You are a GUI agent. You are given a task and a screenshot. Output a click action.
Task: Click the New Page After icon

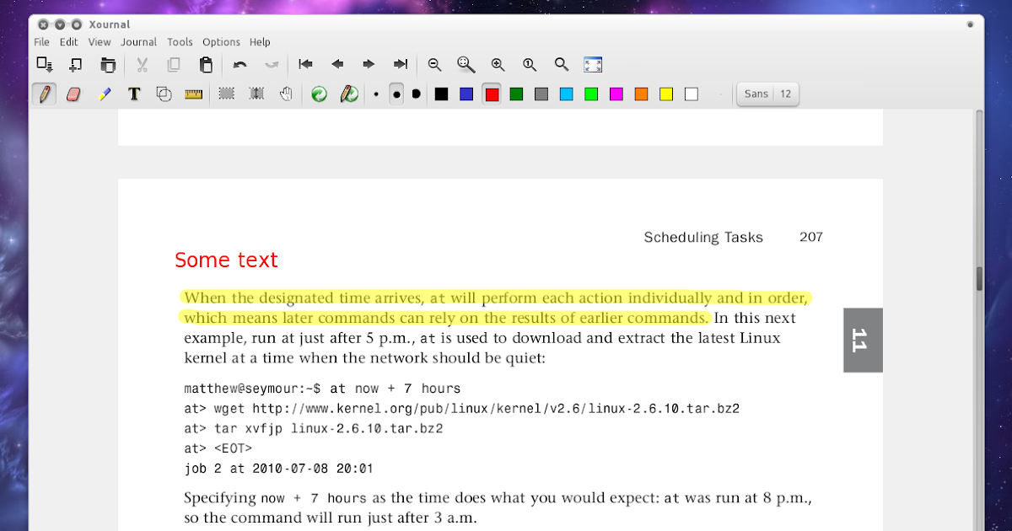point(76,64)
